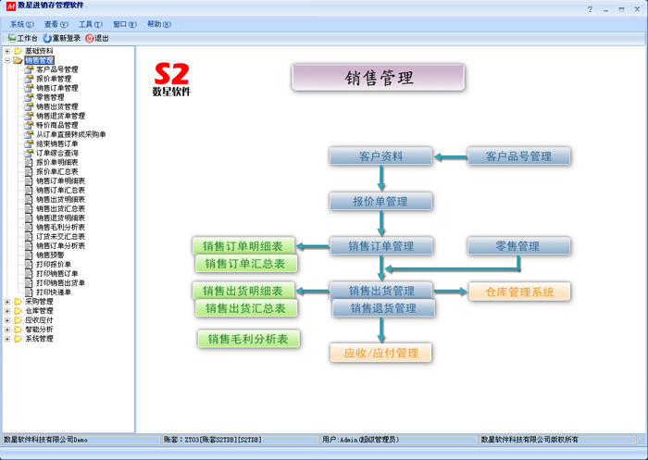This screenshot has height=460, width=648.
Task: Click the icon next to 特价商品管理
Action: (29, 125)
